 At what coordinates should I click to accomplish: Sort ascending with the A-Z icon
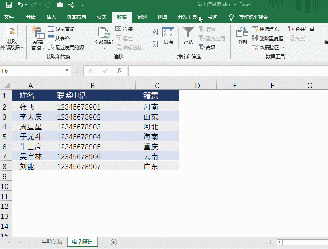[155, 31]
